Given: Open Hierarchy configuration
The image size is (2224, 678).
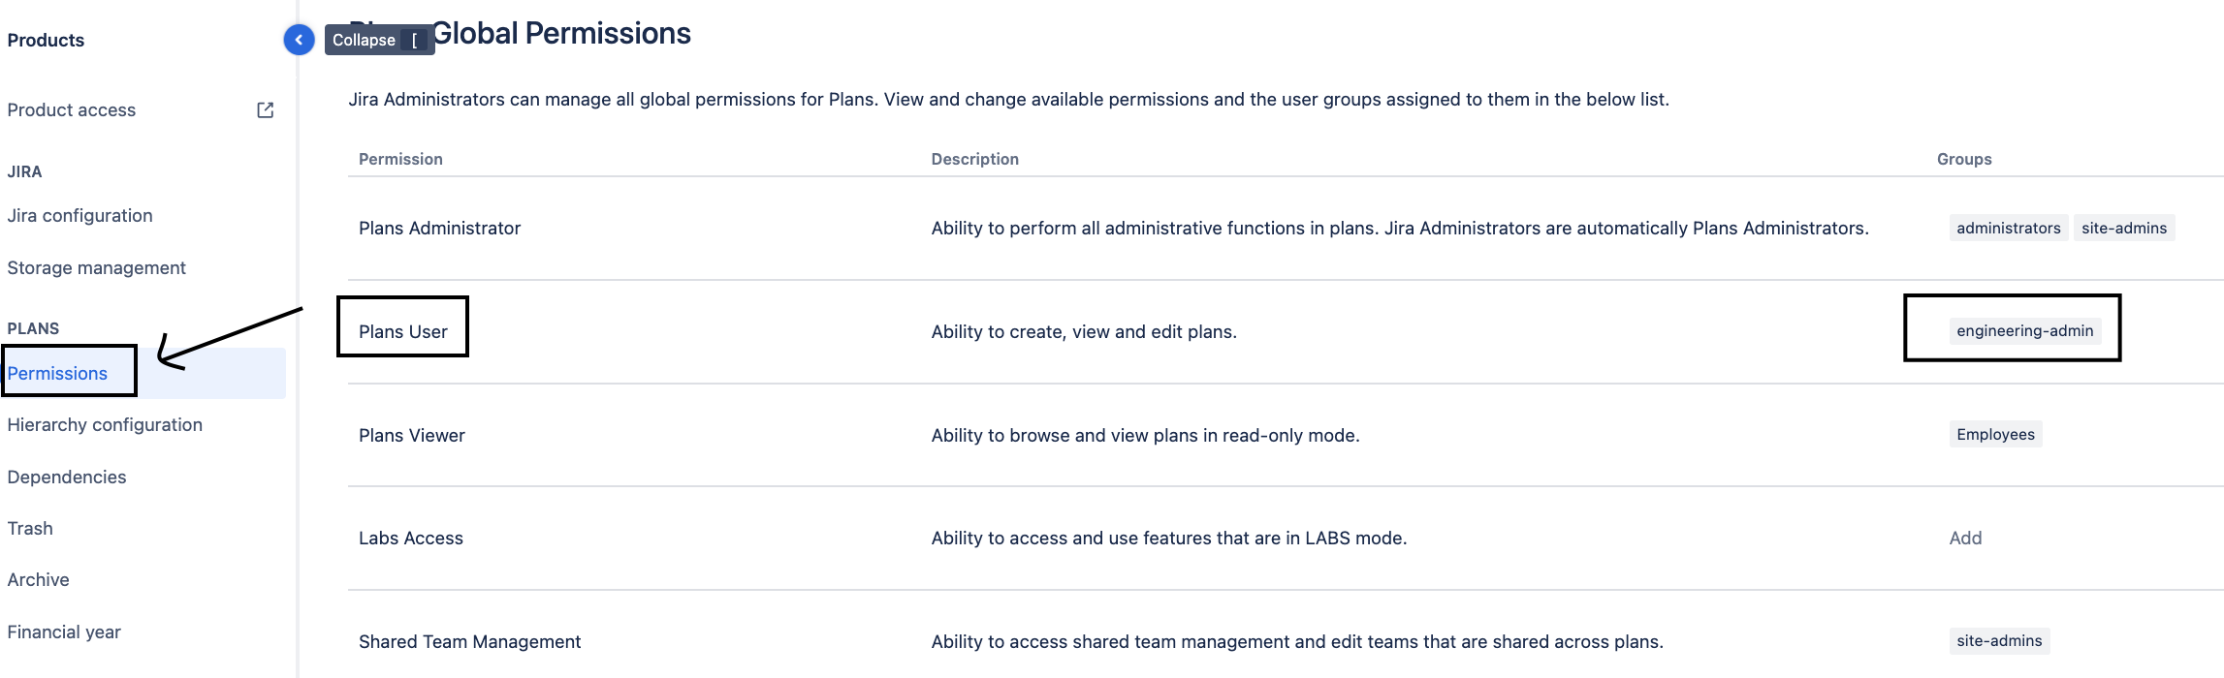Looking at the screenshot, I should pos(105,425).
